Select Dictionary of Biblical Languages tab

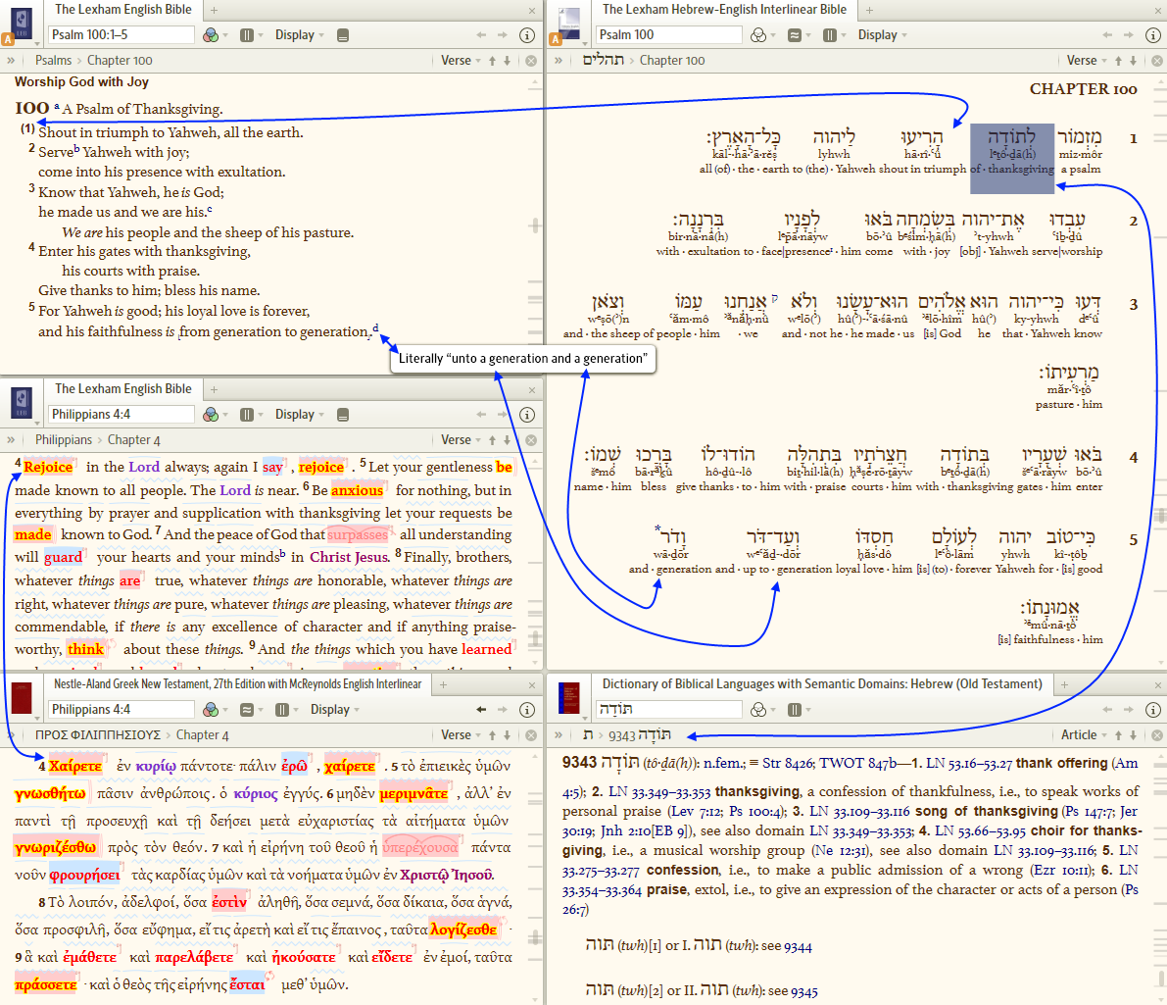coord(822,684)
